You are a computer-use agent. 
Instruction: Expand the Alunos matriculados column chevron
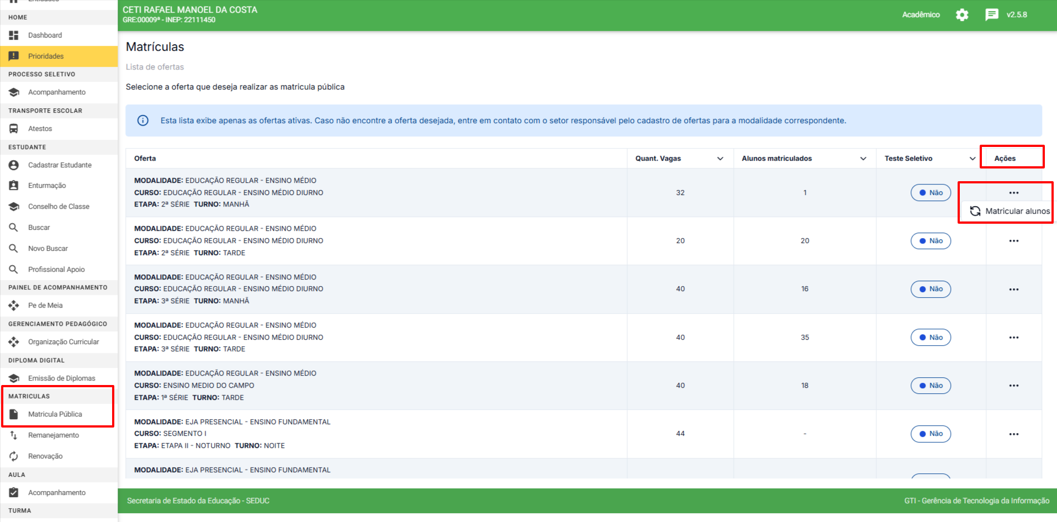(x=863, y=159)
